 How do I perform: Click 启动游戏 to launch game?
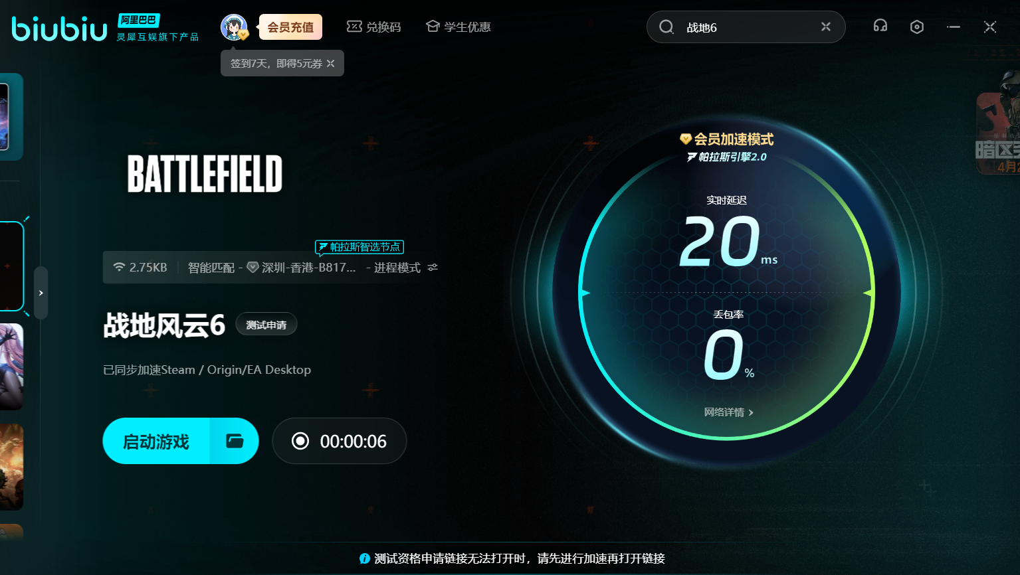(156, 442)
